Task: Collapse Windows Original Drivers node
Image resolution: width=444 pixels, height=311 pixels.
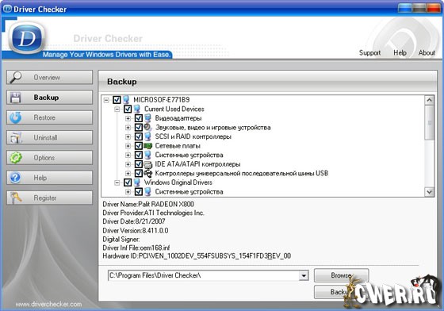Action: (x=117, y=182)
